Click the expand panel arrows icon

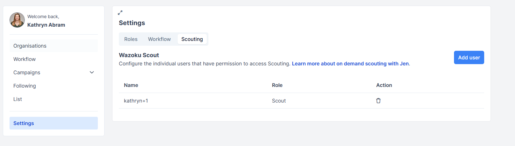(x=120, y=13)
